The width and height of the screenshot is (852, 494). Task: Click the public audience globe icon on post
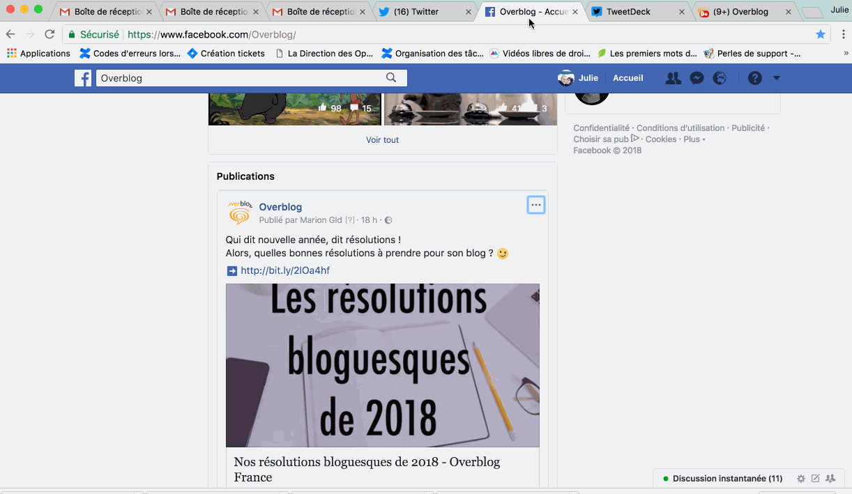pos(388,220)
